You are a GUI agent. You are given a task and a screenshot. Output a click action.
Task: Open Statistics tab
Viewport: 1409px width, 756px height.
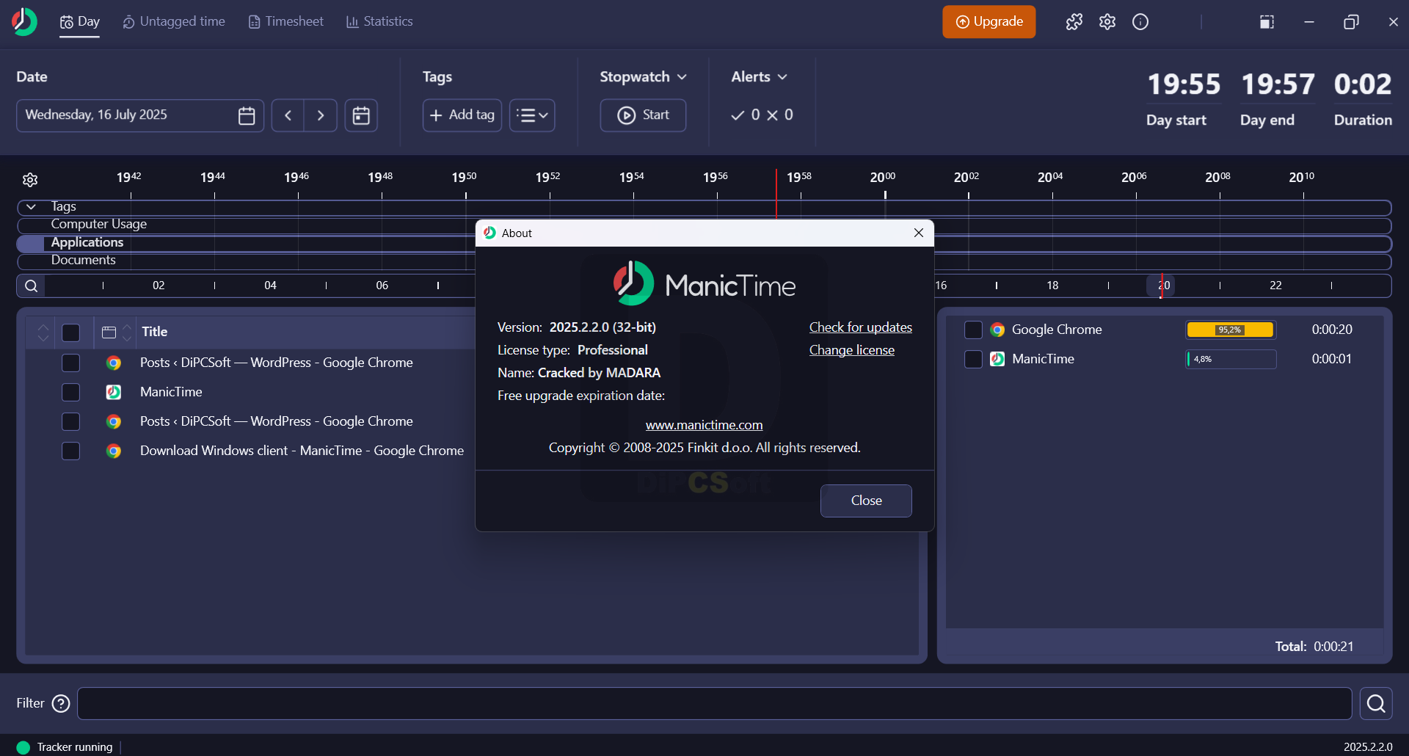379,21
